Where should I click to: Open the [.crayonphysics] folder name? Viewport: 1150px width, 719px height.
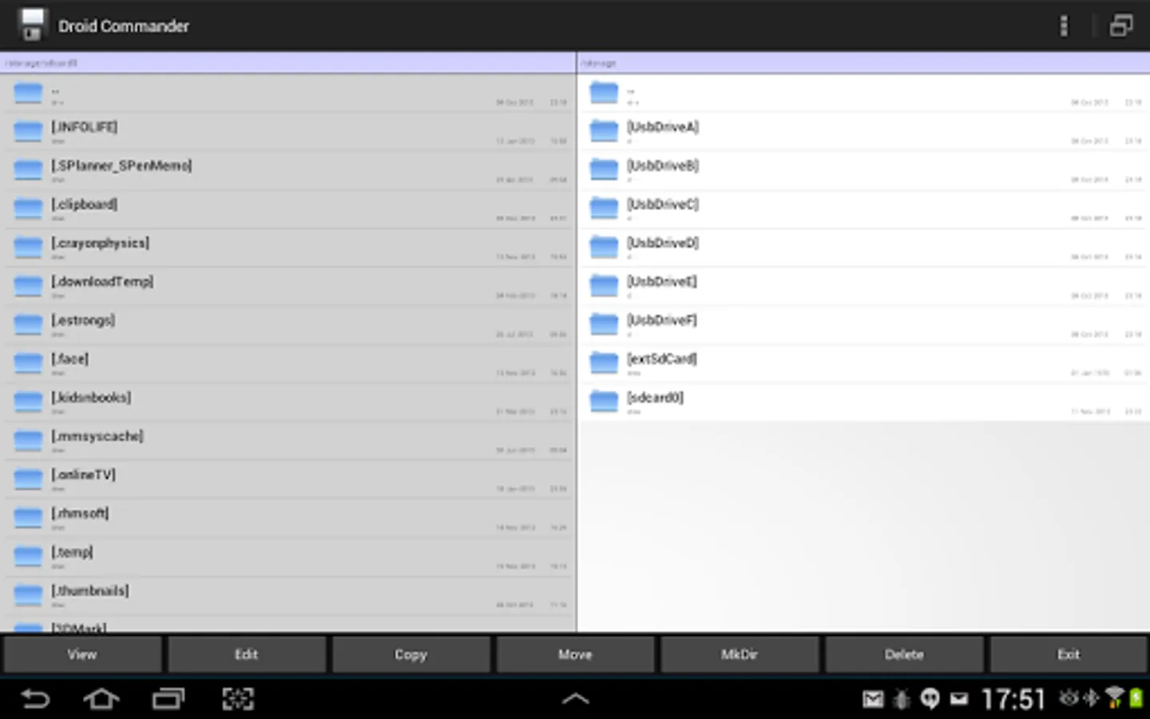point(101,243)
